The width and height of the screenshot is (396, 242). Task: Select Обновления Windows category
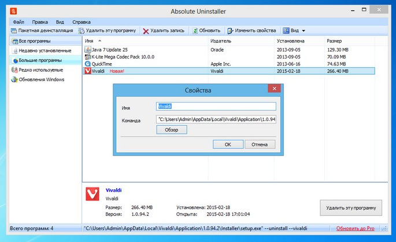pos(46,79)
